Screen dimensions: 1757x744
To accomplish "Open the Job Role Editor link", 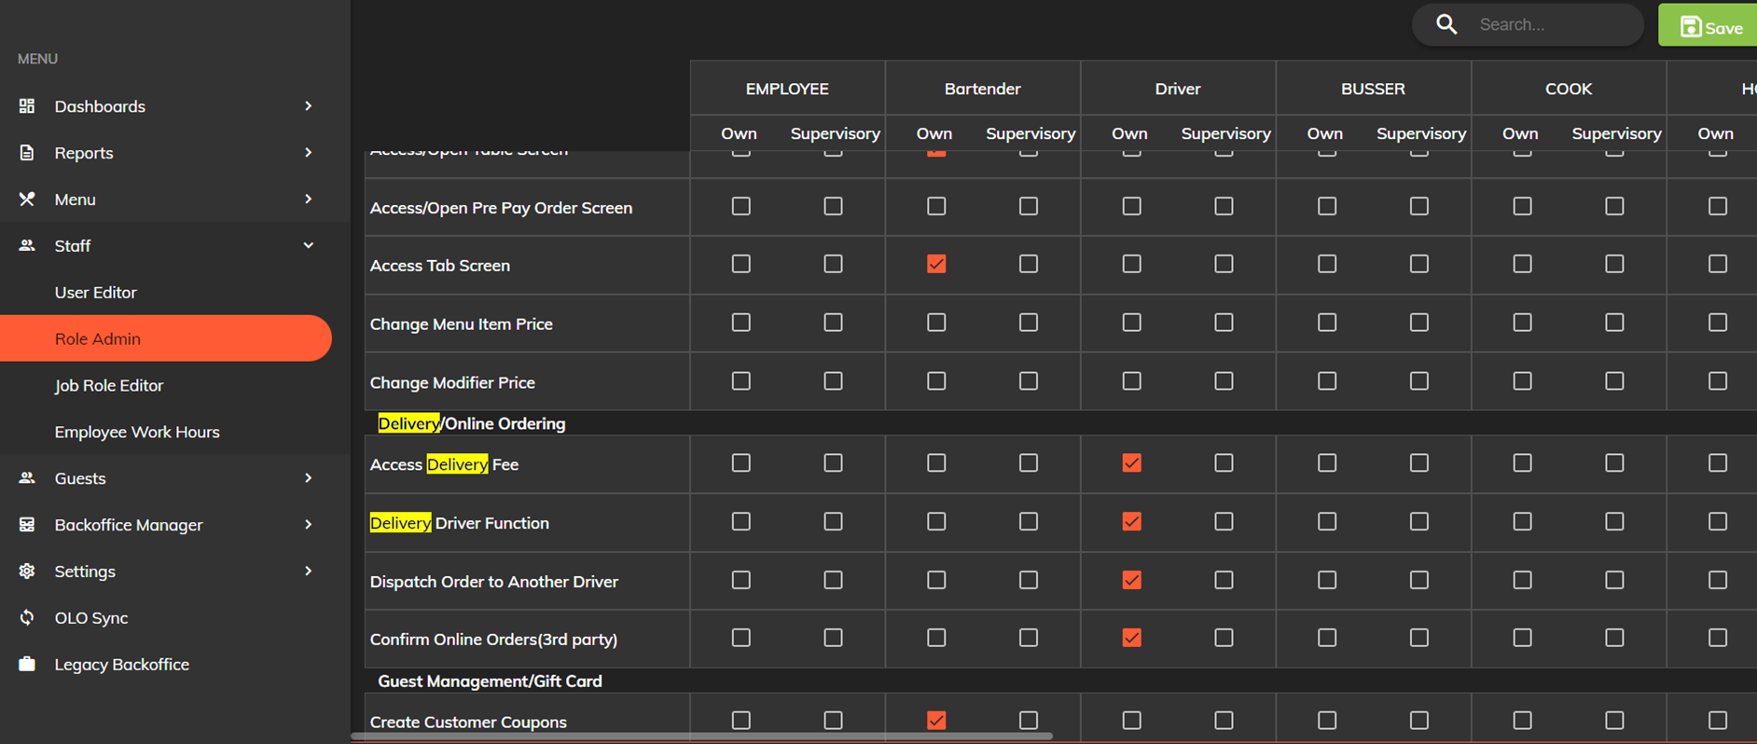I will 108,385.
